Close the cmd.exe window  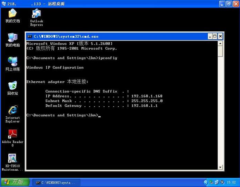point(220,37)
